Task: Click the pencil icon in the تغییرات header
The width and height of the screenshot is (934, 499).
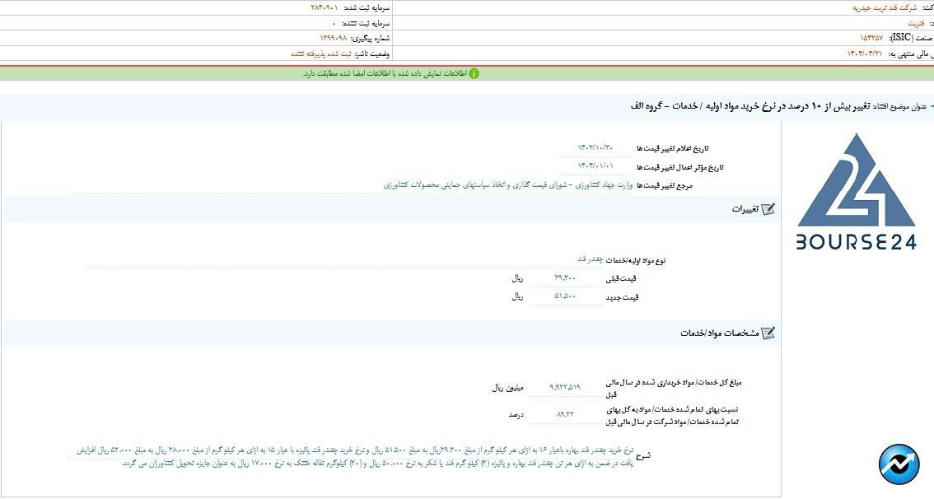Action: pyautogui.click(x=769, y=208)
